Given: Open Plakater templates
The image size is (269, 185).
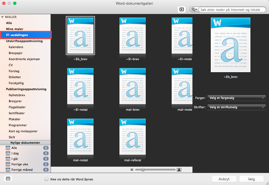Looking at the screenshot, I should (14, 119).
